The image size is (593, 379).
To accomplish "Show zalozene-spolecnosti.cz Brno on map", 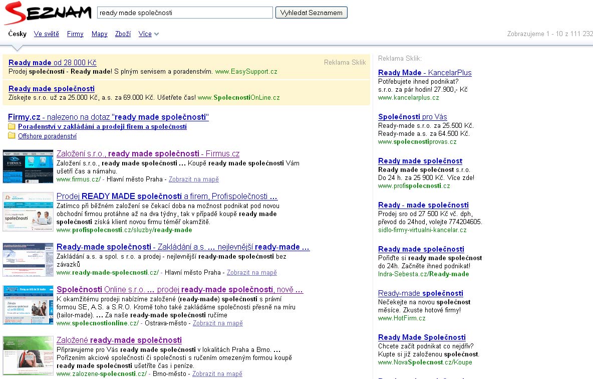I will [x=217, y=373].
